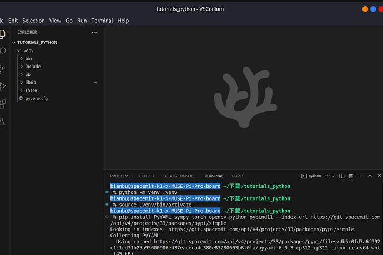Open the launch profile dropdown beside plus

click(332, 176)
